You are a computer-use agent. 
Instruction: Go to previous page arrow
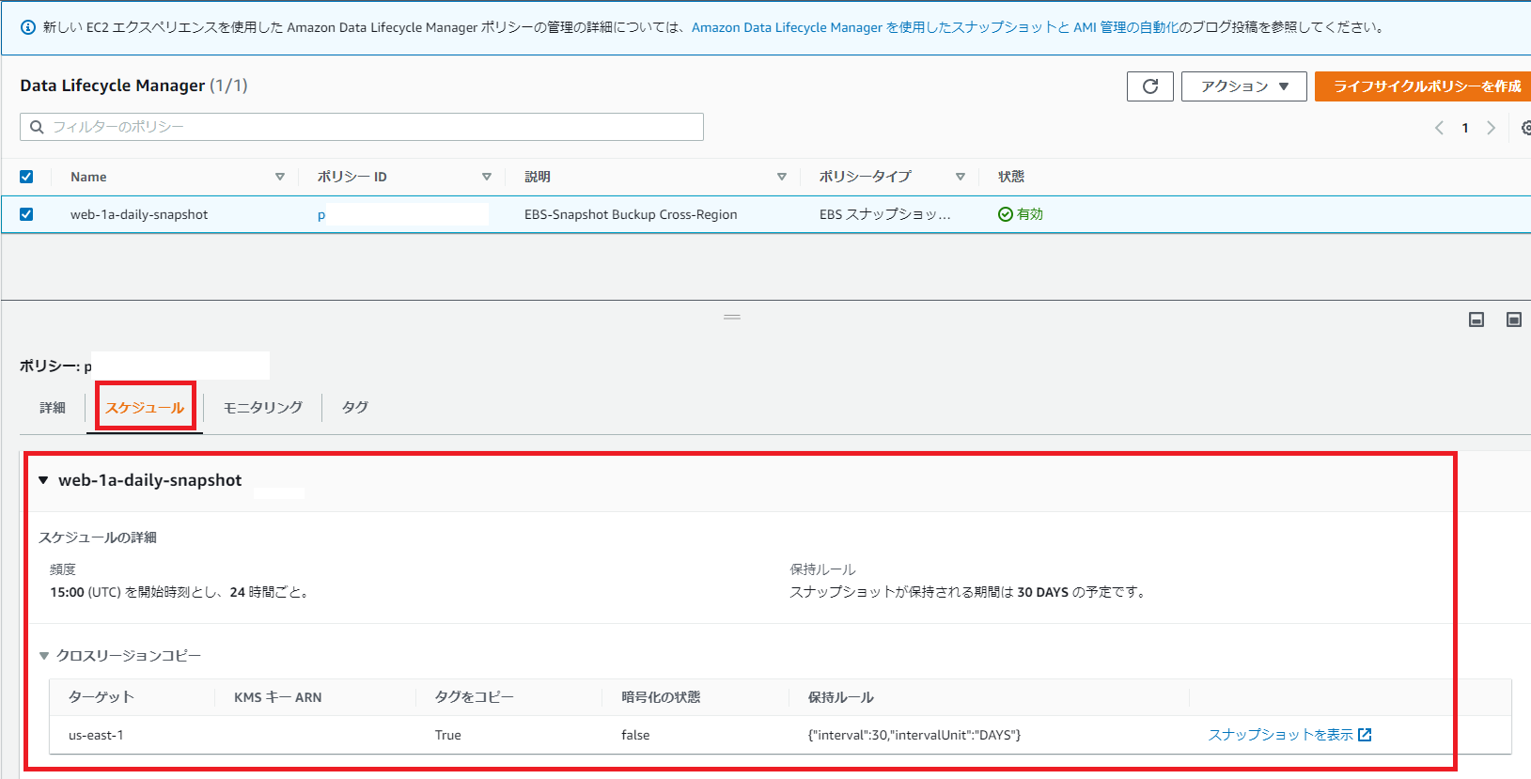click(x=1439, y=128)
